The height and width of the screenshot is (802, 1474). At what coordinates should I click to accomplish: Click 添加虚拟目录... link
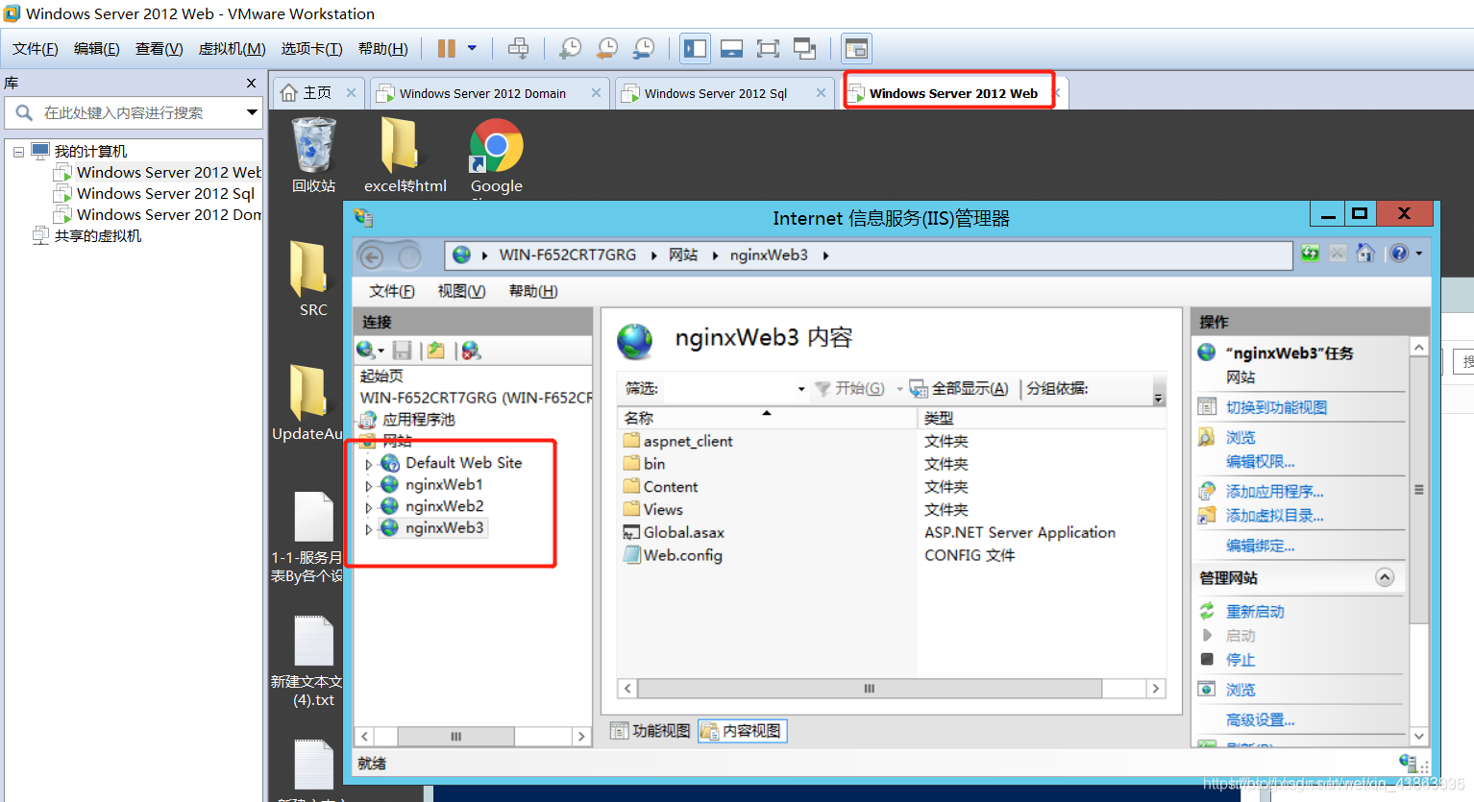pos(1274,516)
